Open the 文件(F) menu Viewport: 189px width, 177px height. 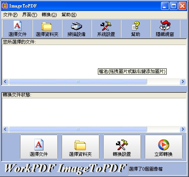tap(10, 15)
